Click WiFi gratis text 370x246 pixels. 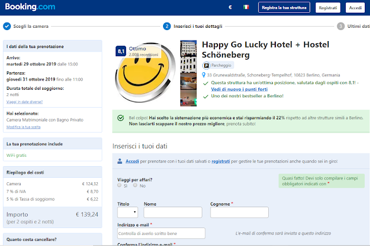[x=17, y=155]
